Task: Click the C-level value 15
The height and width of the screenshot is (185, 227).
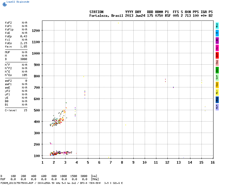Action: click(26, 110)
